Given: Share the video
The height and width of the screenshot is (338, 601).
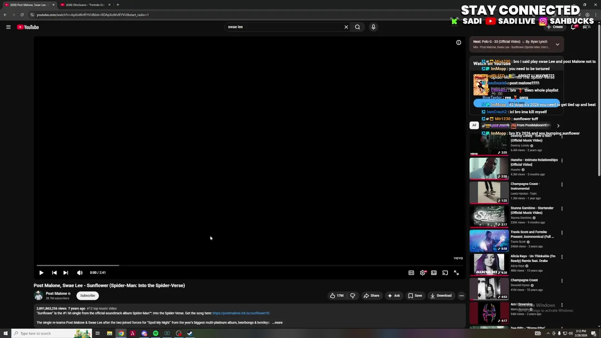Looking at the screenshot, I should [x=371, y=296].
